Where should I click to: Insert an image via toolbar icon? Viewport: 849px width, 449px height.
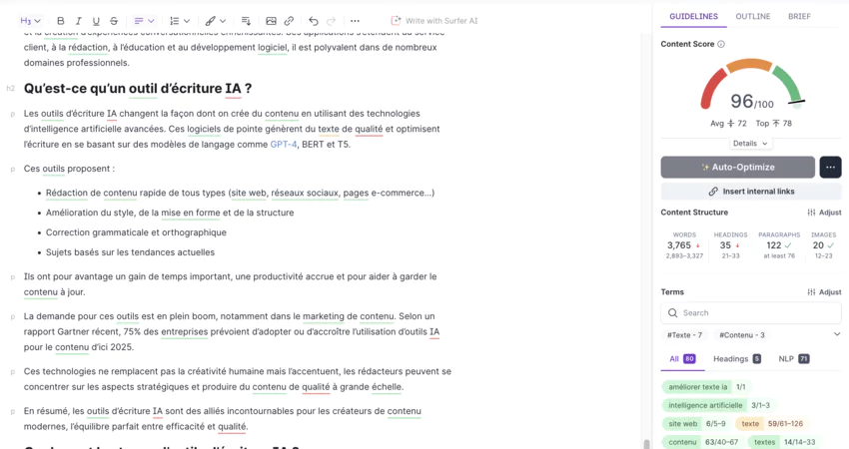pyautogui.click(x=272, y=21)
